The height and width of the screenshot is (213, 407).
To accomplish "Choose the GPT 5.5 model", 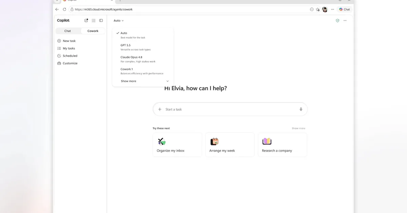I will click(143, 47).
